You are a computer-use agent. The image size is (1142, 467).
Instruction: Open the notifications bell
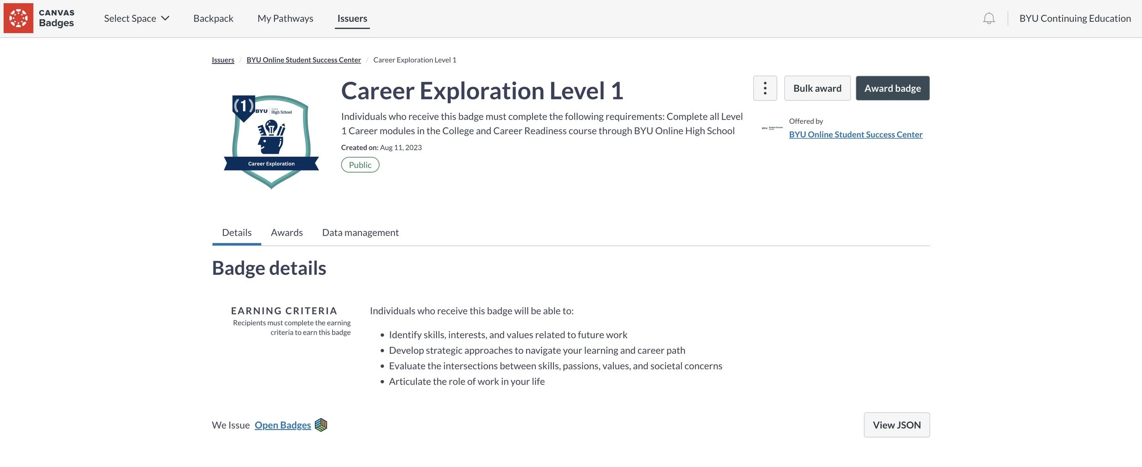tap(989, 18)
